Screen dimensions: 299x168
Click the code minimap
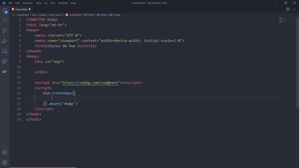click(x=287, y=20)
